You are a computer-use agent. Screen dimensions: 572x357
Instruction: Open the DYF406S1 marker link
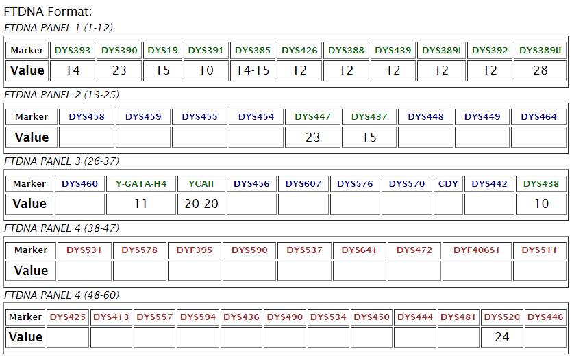[x=477, y=250]
